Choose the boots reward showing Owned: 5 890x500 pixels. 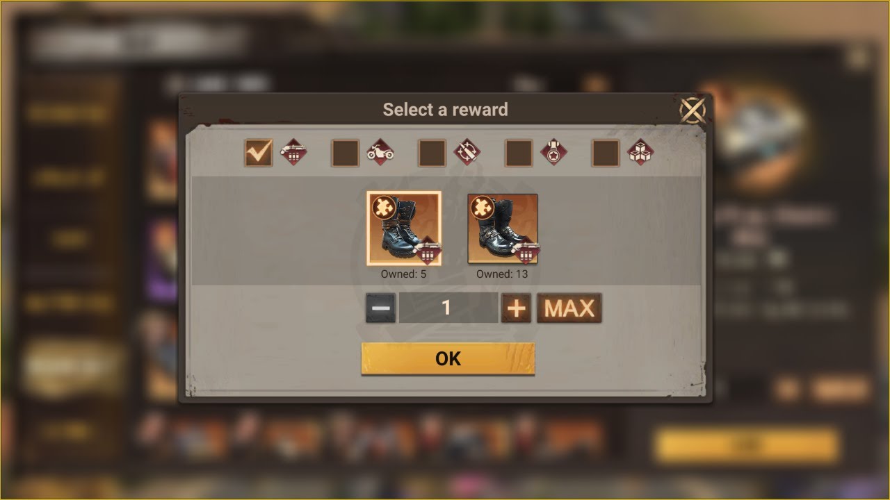(404, 228)
